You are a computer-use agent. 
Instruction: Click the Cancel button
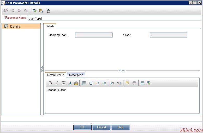click(x=102, y=127)
